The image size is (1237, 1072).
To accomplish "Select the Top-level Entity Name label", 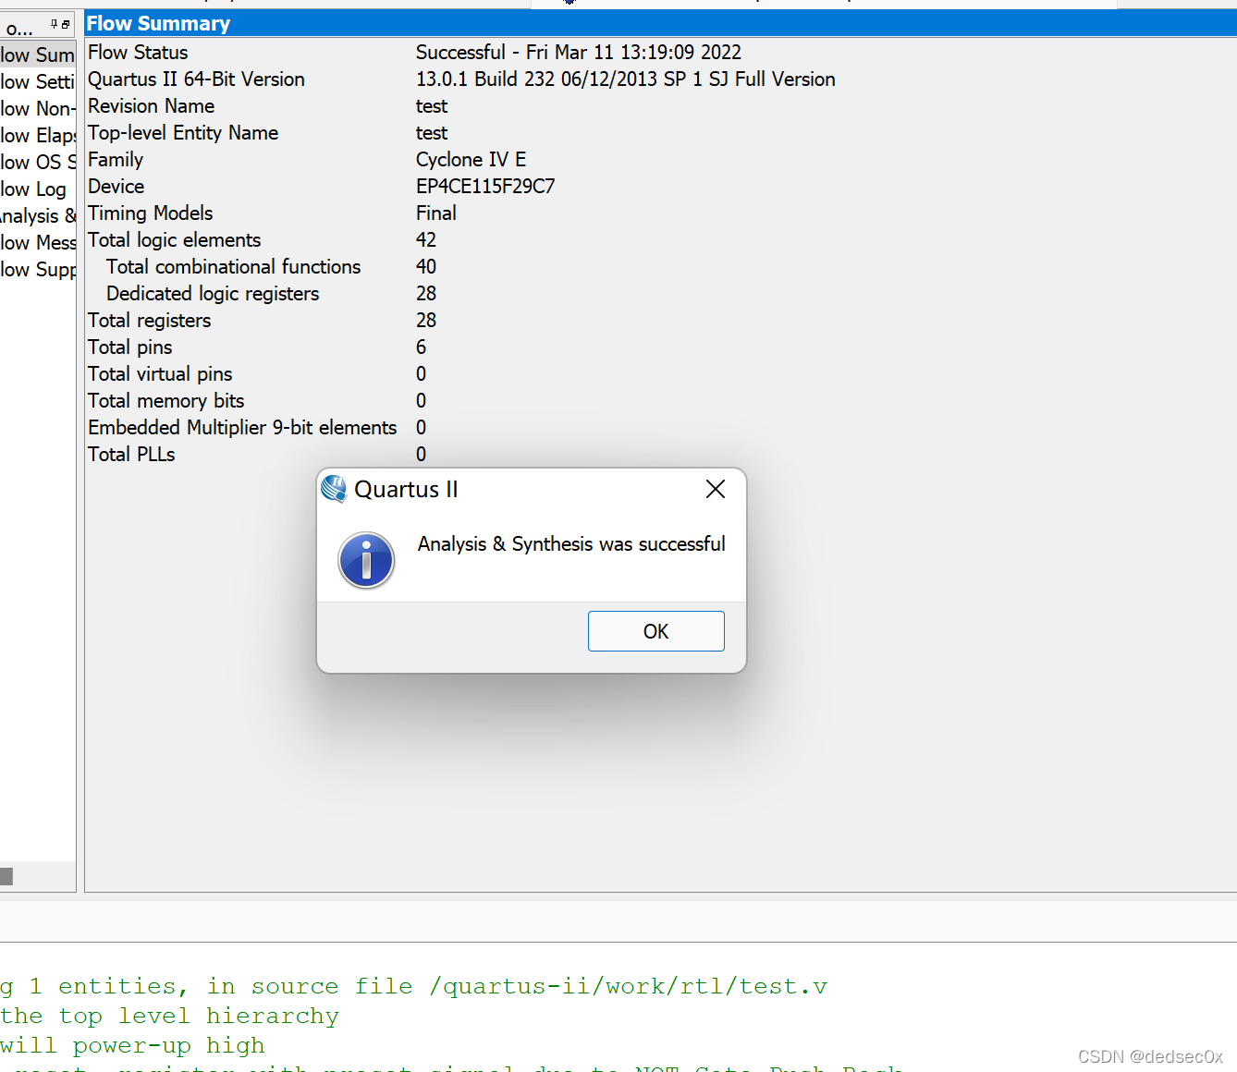I will pos(183,133).
